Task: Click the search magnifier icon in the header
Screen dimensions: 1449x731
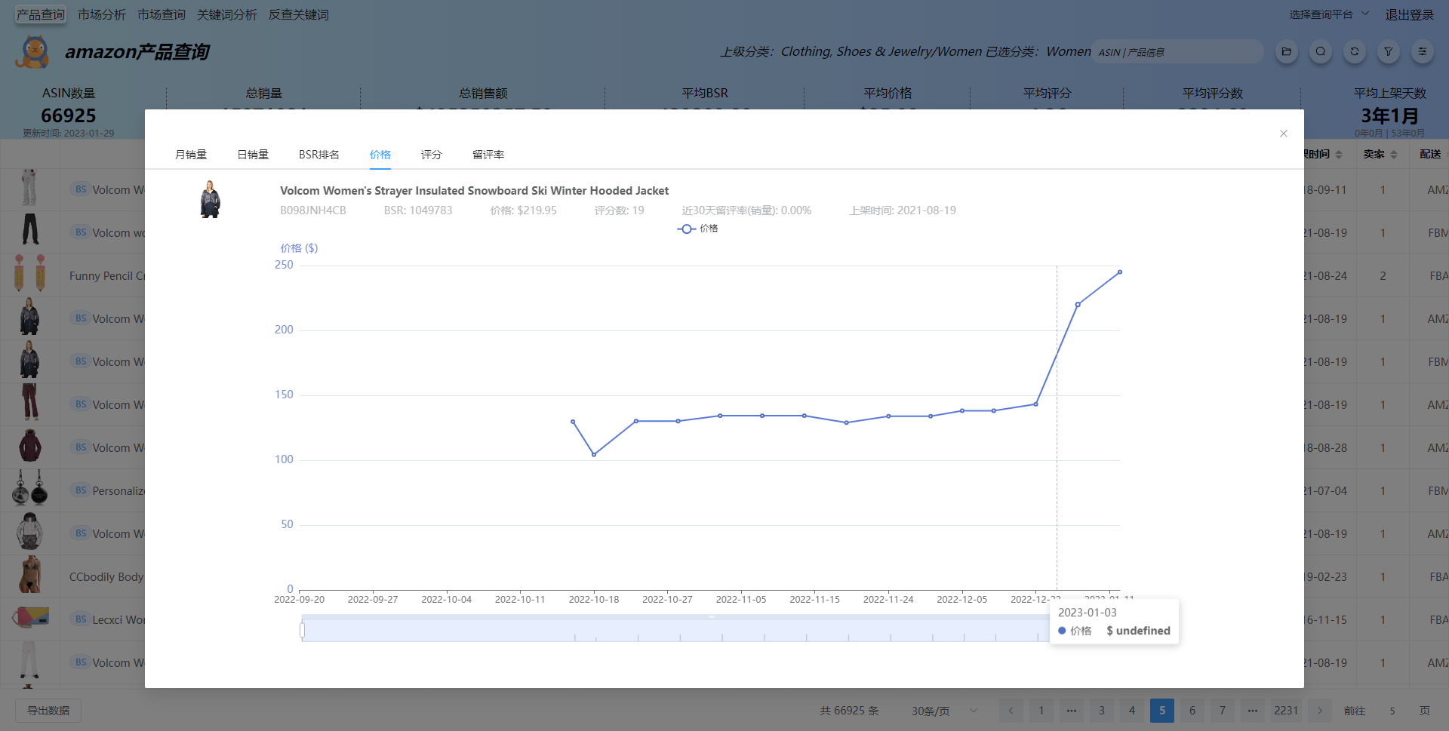Action: [1321, 51]
